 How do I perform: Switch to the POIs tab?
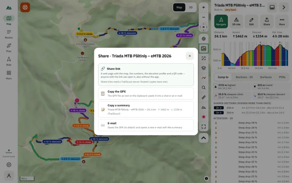(282, 77)
